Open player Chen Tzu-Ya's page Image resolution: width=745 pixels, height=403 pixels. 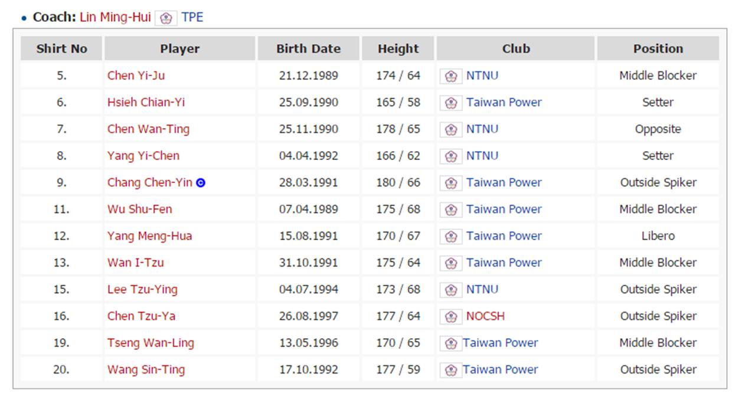tap(141, 316)
